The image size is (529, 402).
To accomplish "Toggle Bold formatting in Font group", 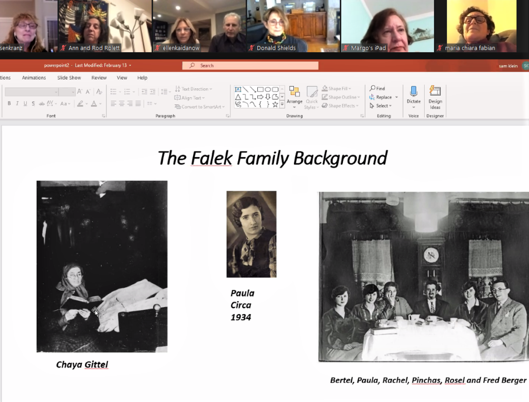I will [9, 104].
